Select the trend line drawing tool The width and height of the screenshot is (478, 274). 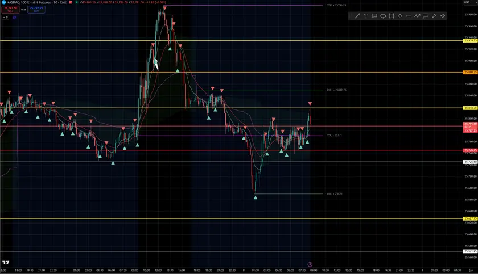pos(357,16)
